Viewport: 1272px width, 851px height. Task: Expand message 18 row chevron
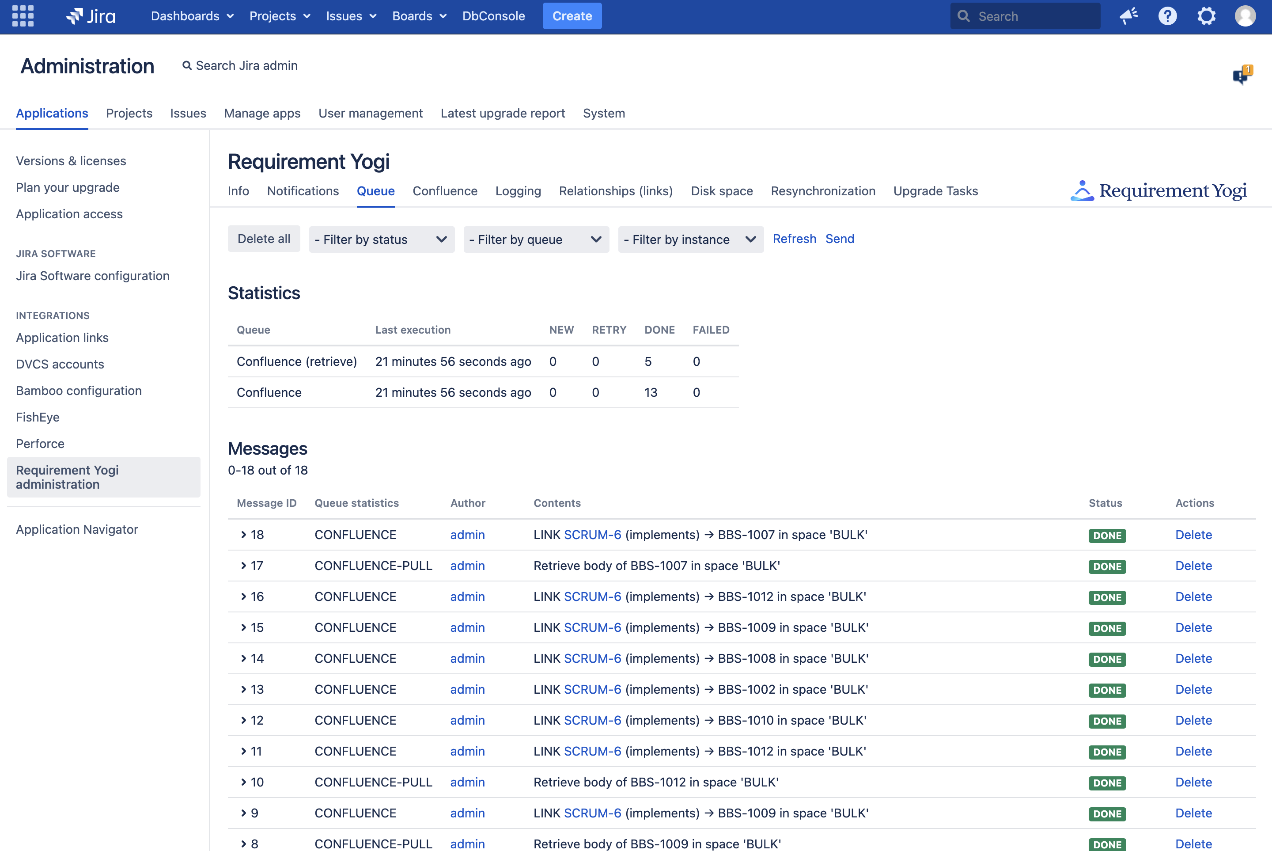(x=243, y=535)
